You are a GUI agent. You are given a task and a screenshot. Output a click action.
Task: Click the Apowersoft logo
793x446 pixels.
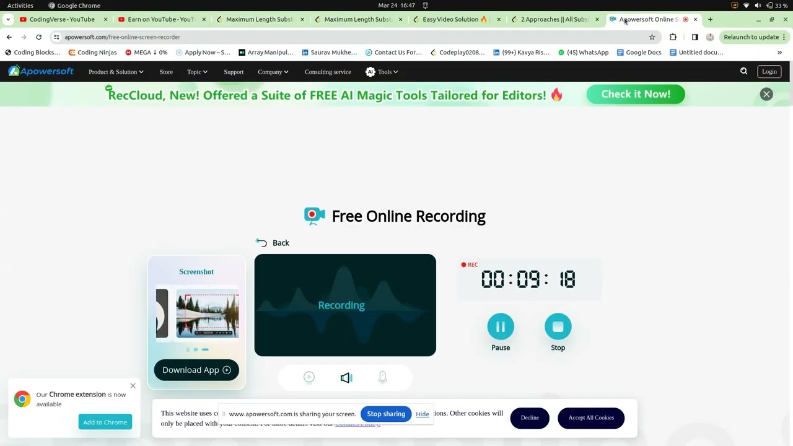pos(41,71)
